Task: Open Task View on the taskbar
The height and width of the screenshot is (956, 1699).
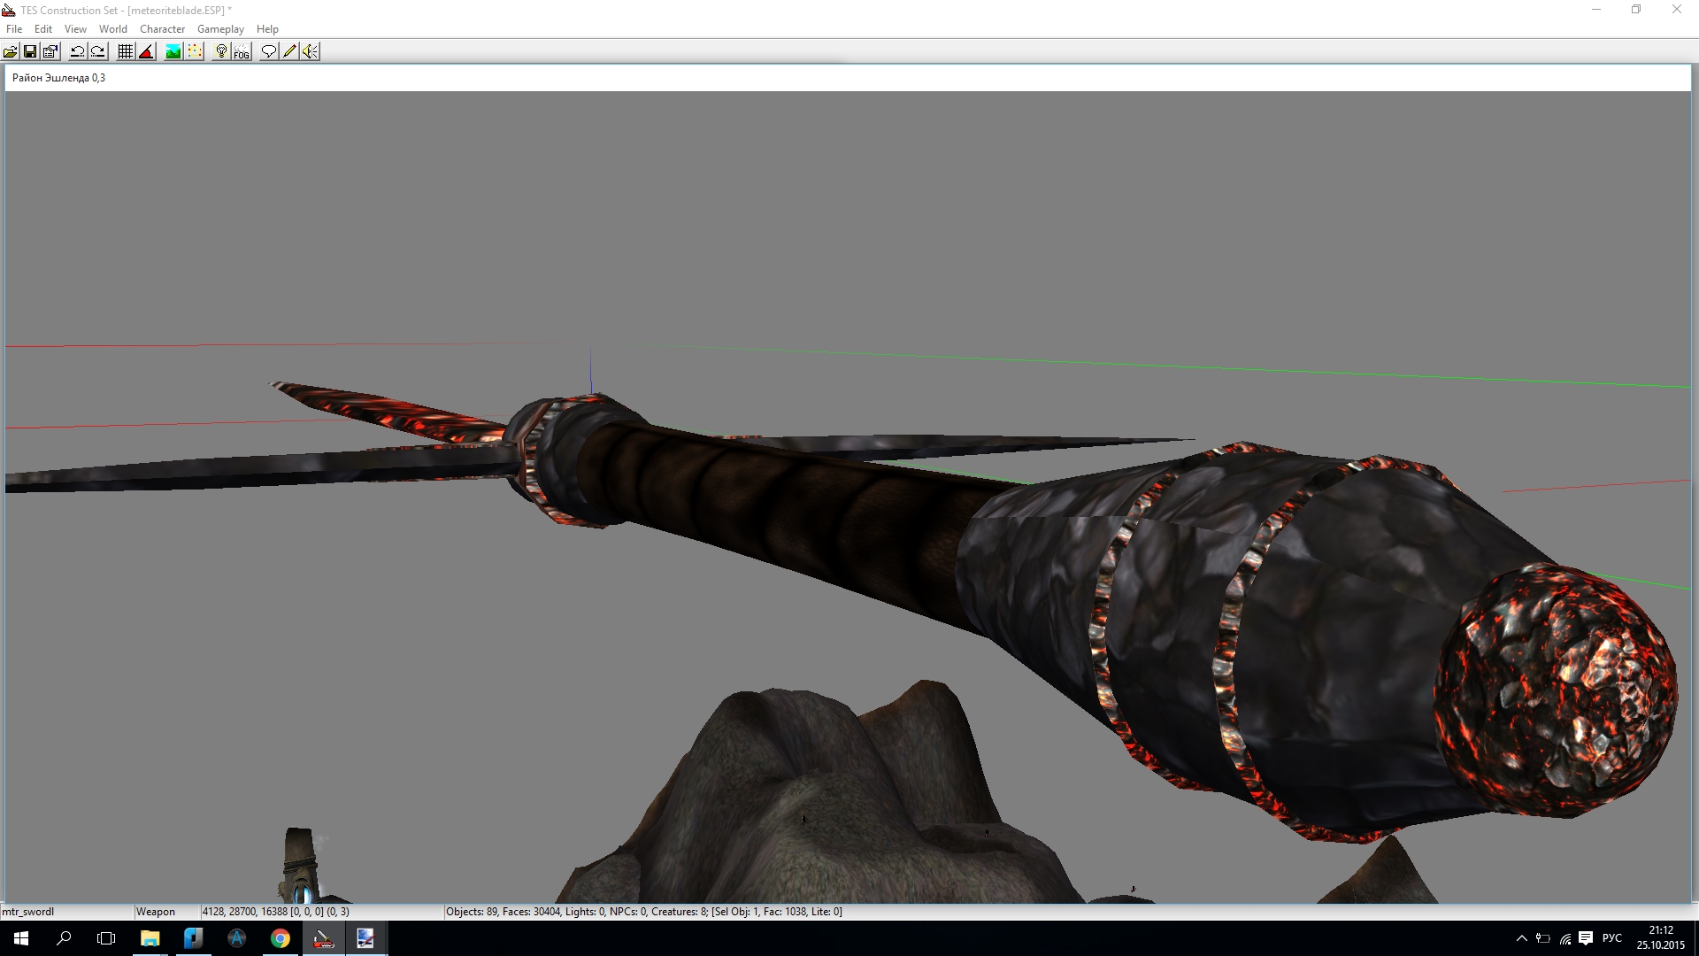Action: click(106, 938)
